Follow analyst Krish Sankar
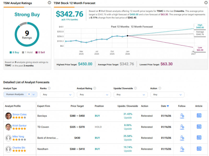The image size is (209, 156). coord(182,127)
